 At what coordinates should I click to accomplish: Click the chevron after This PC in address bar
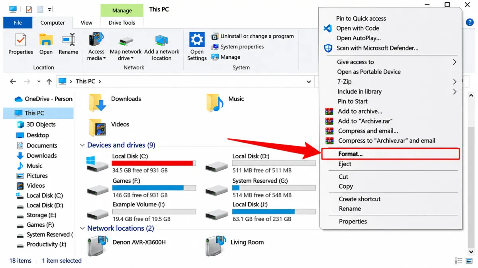(x=100, y=81)
